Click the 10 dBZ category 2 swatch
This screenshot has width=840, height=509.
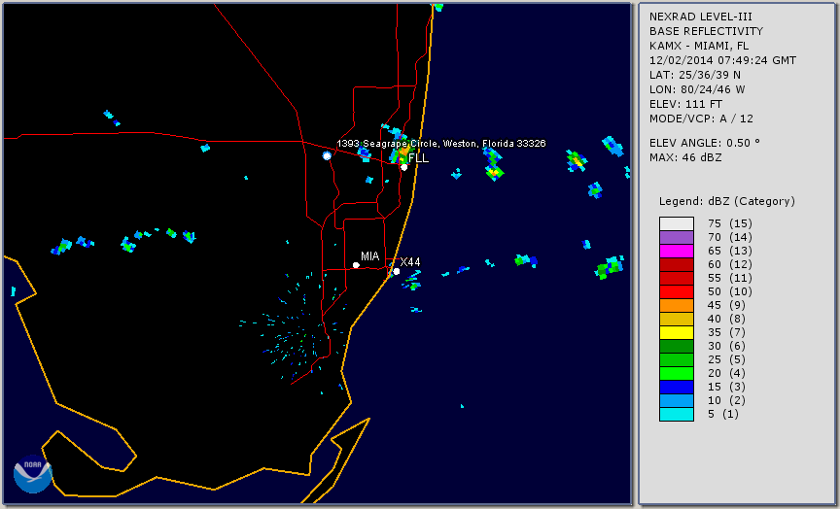tap(677, 400)
